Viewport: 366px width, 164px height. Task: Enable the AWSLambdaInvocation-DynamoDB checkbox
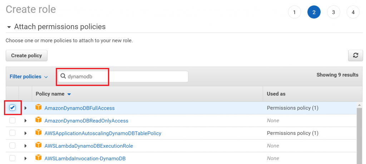click(x=13, y=158)
